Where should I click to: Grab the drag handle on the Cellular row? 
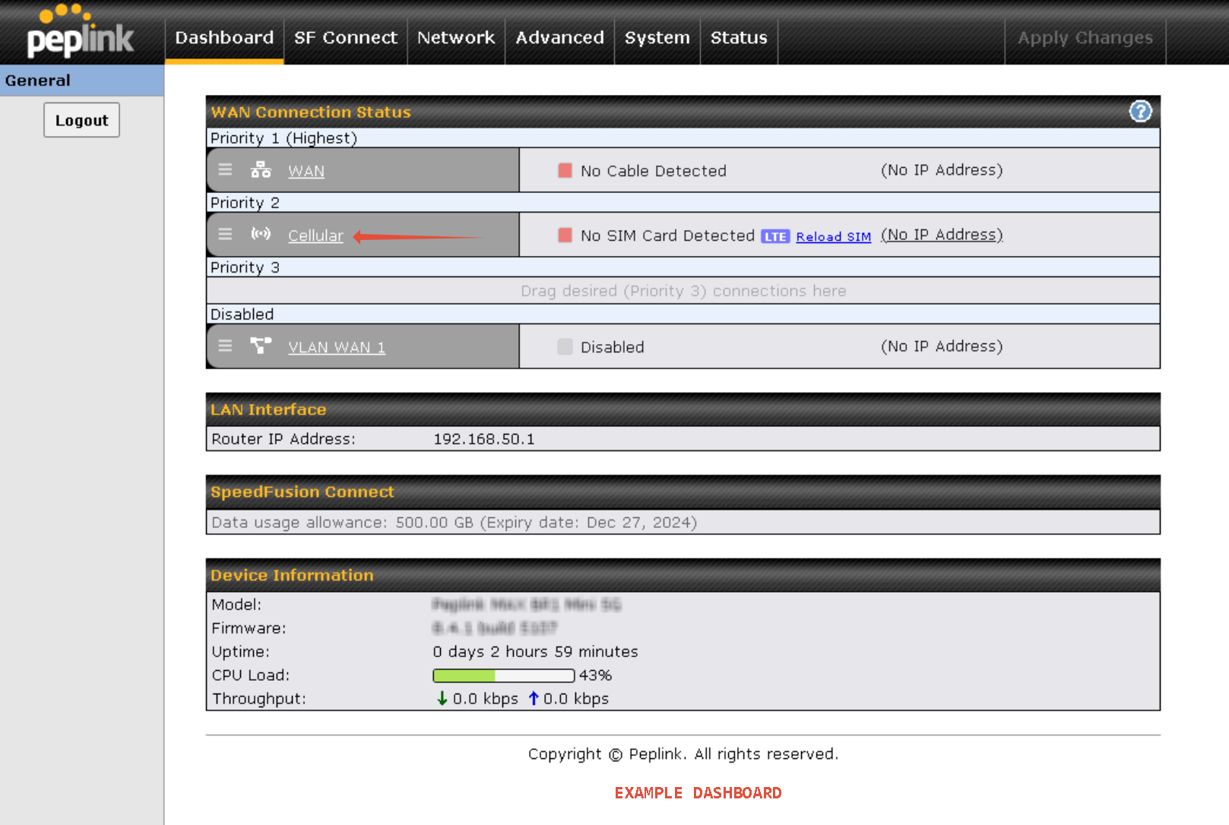(225, 234)
